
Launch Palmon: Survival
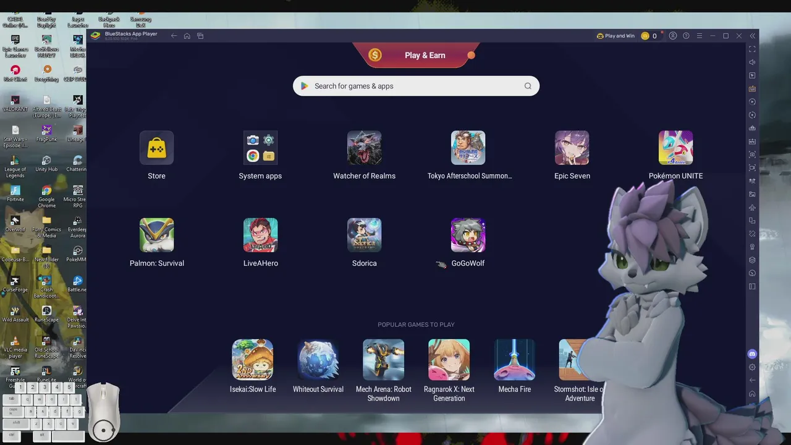coord(156,235)
